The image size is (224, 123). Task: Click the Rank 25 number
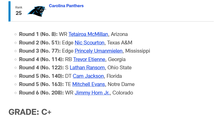[19, 13]
